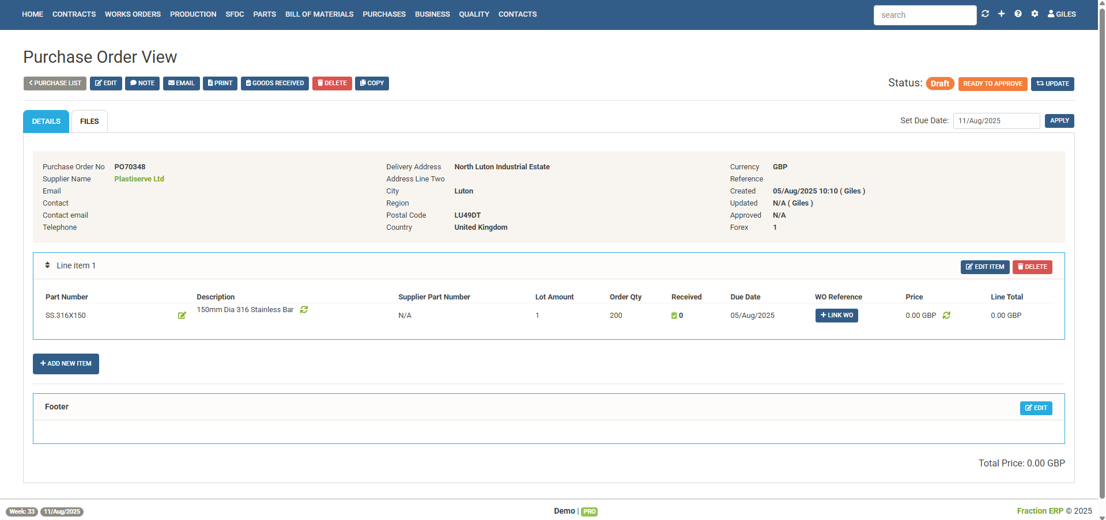The height and width of the screenshot is (520, 1106).
Task: Open help via the question mark icon
Action: (1018, 14)
